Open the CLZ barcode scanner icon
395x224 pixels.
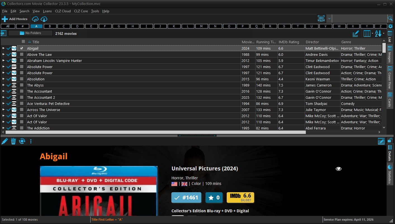tap(321, 19)
